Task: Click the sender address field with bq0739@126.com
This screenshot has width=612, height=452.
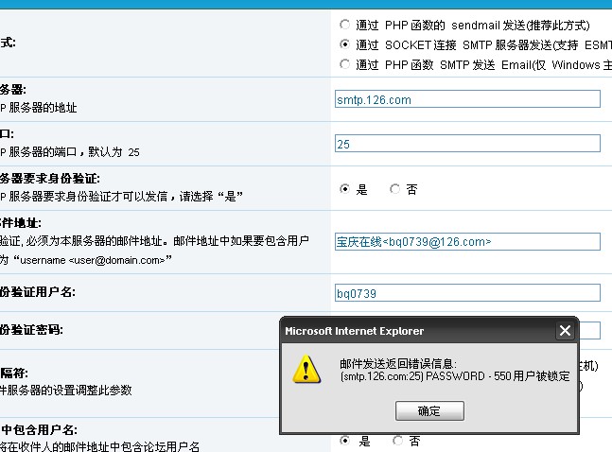Action: (x=467, y=242)
